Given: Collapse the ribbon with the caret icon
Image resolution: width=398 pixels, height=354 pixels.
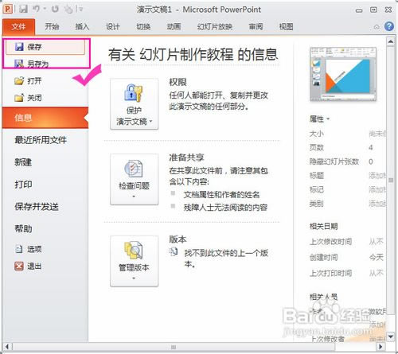Looking at the screenshot, I should 377,26.
